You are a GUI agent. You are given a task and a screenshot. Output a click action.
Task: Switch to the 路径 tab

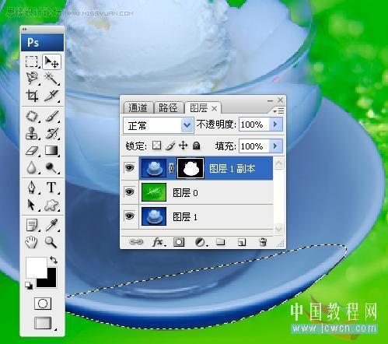coord(168,107)
